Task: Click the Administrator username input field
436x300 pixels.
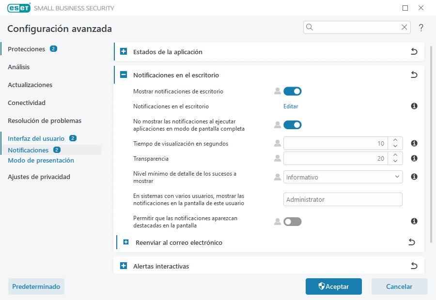Action: click(x=343, y=199)
